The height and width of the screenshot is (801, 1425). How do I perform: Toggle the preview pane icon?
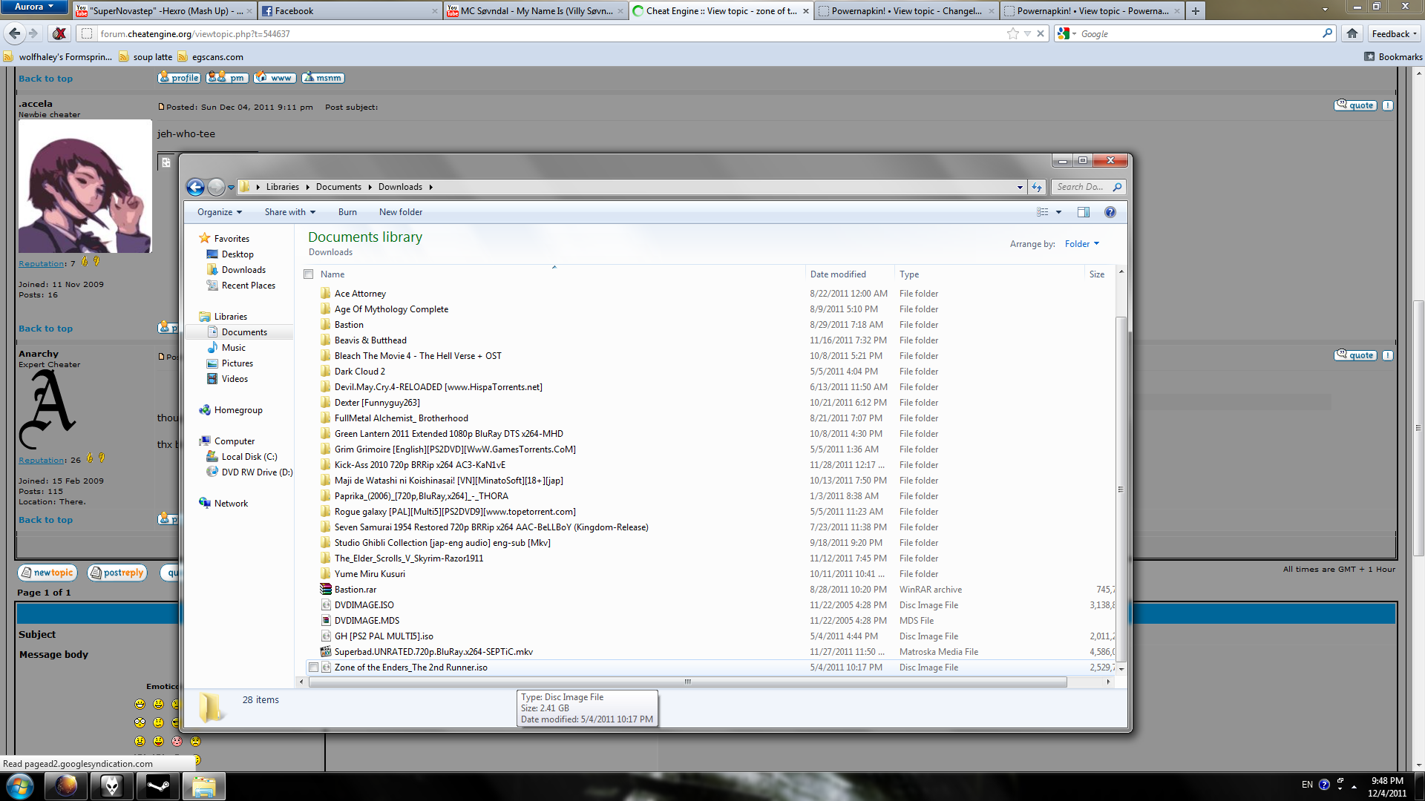click(1084, 212)
